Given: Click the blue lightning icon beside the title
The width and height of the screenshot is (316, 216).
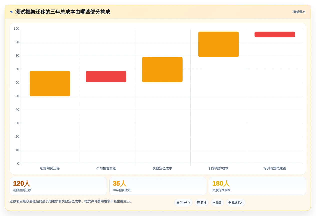Looking at the screenshot, I should coord(12,12).
